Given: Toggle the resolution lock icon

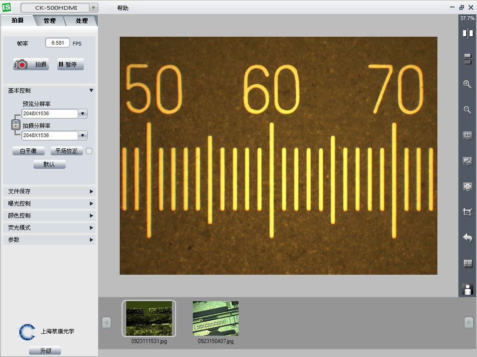Looking at the screenshot, I should (x=16, y=125).
